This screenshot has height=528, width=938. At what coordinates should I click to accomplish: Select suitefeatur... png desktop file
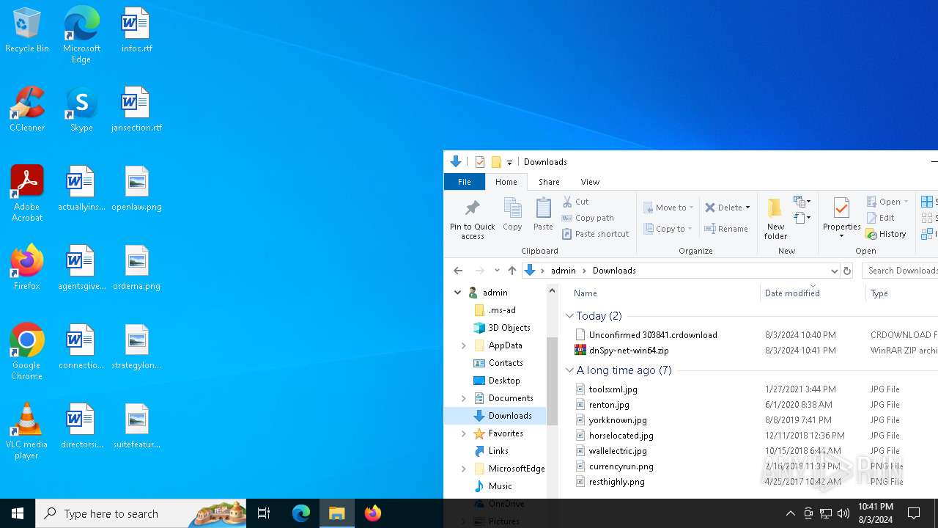tap(136, 426)
